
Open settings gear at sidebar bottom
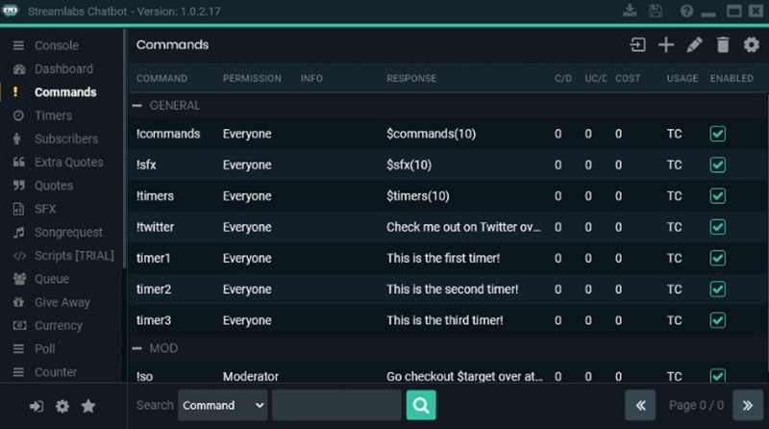point(62,407)
